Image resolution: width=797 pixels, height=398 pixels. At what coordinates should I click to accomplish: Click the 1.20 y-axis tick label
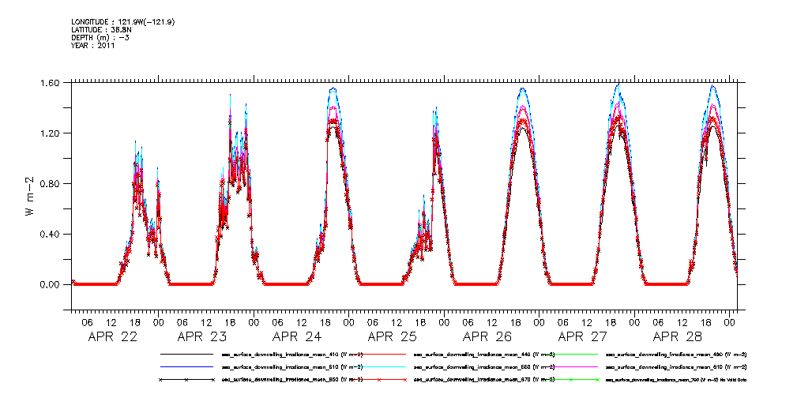[x=51, y=133]
